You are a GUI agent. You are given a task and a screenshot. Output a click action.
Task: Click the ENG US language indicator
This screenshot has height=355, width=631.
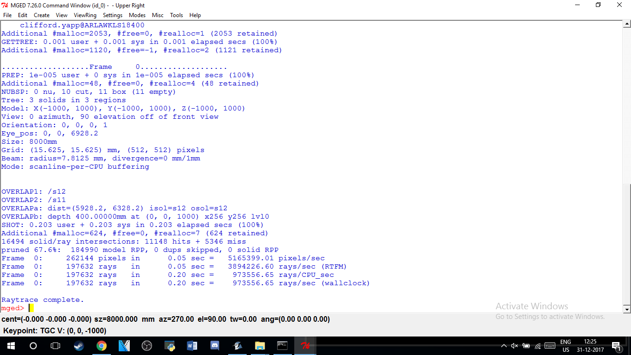tap(565, 346)
